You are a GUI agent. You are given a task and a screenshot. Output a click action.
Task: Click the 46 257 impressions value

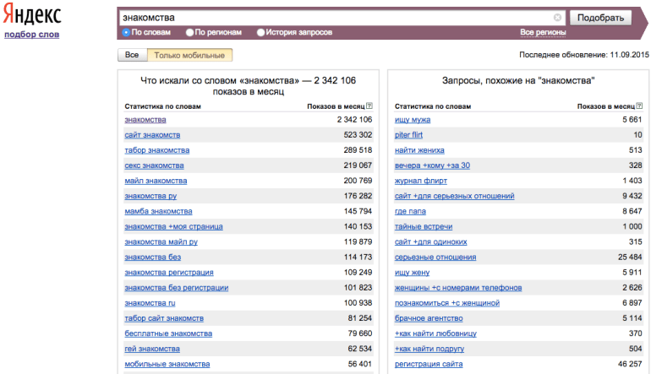(x=630, y=364)
